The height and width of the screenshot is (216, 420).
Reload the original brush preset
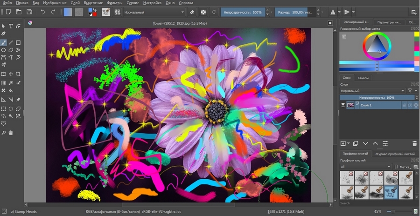pos(214,12)
